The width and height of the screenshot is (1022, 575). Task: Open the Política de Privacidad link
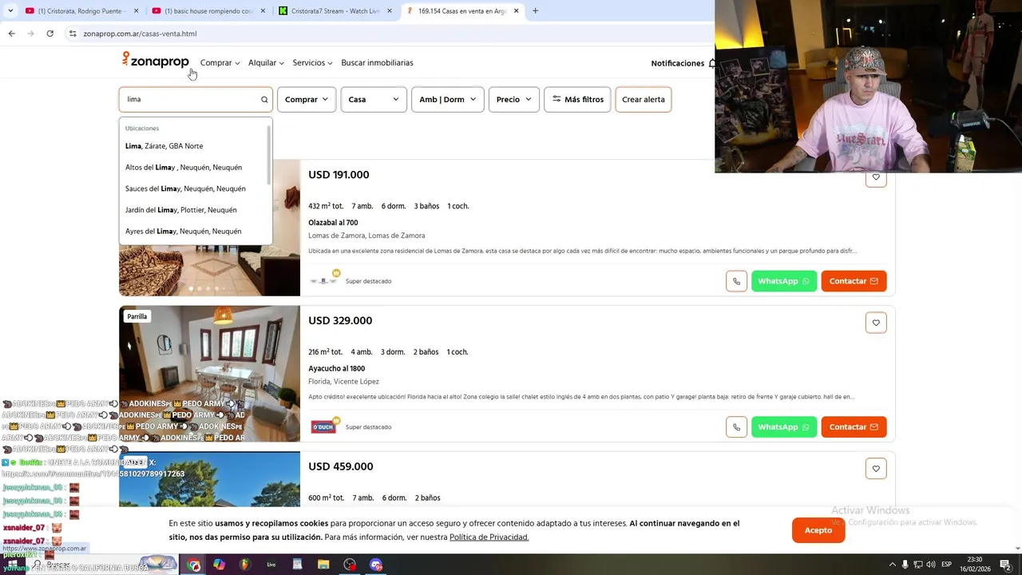click(x=489, y=537)
